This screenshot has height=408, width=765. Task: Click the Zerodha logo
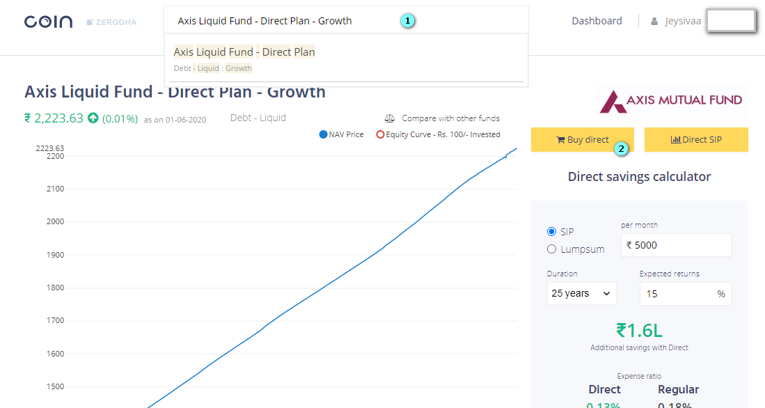point(112,22)
